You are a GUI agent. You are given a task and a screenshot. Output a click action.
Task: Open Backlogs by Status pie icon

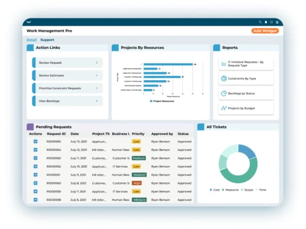pyautogui.click(x=224, y=93)
